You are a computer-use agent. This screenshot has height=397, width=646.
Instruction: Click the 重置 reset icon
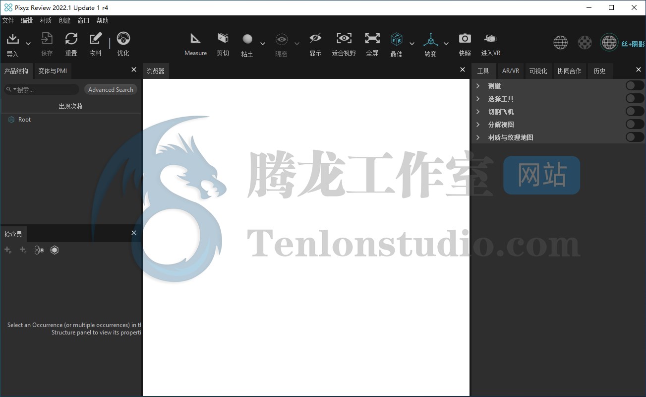71,39
